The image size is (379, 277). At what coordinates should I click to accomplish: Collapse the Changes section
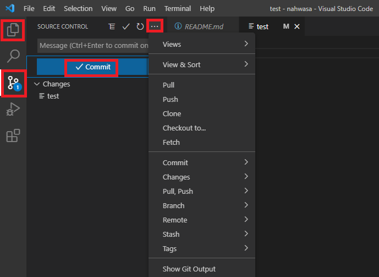pyautogui.click(x=37, y=84)
